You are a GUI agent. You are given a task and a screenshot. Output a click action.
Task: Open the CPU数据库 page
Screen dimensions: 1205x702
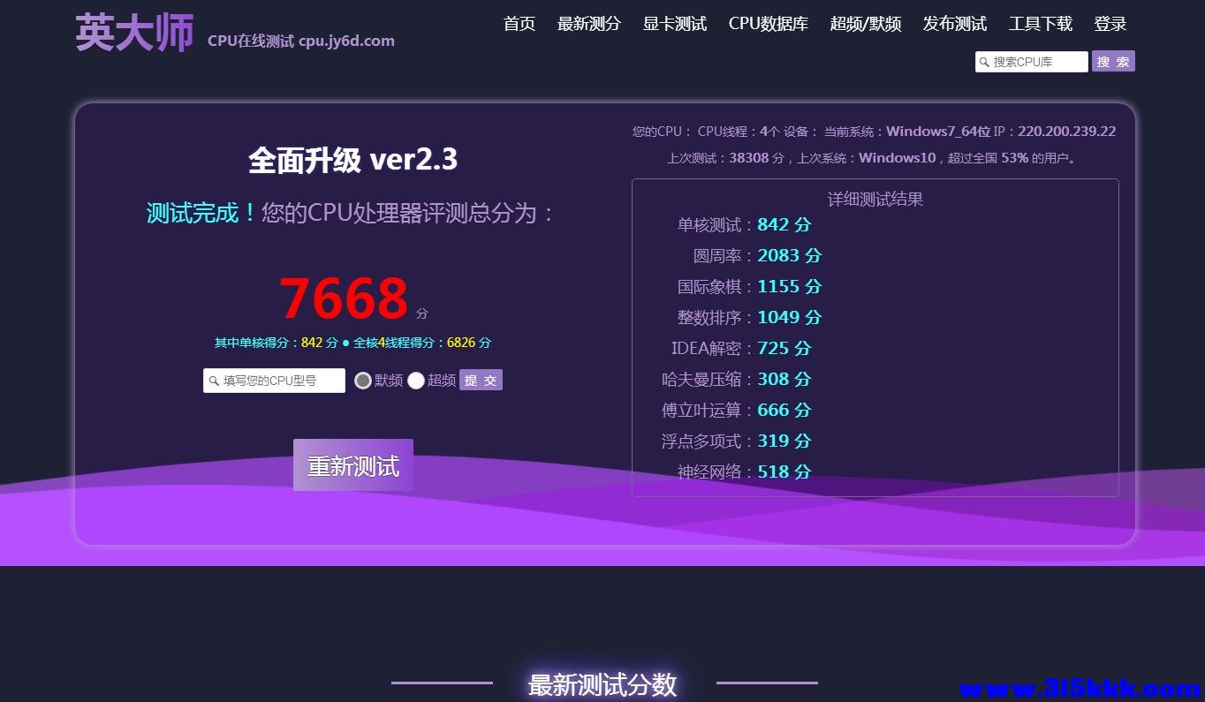(x=768, y=24)
